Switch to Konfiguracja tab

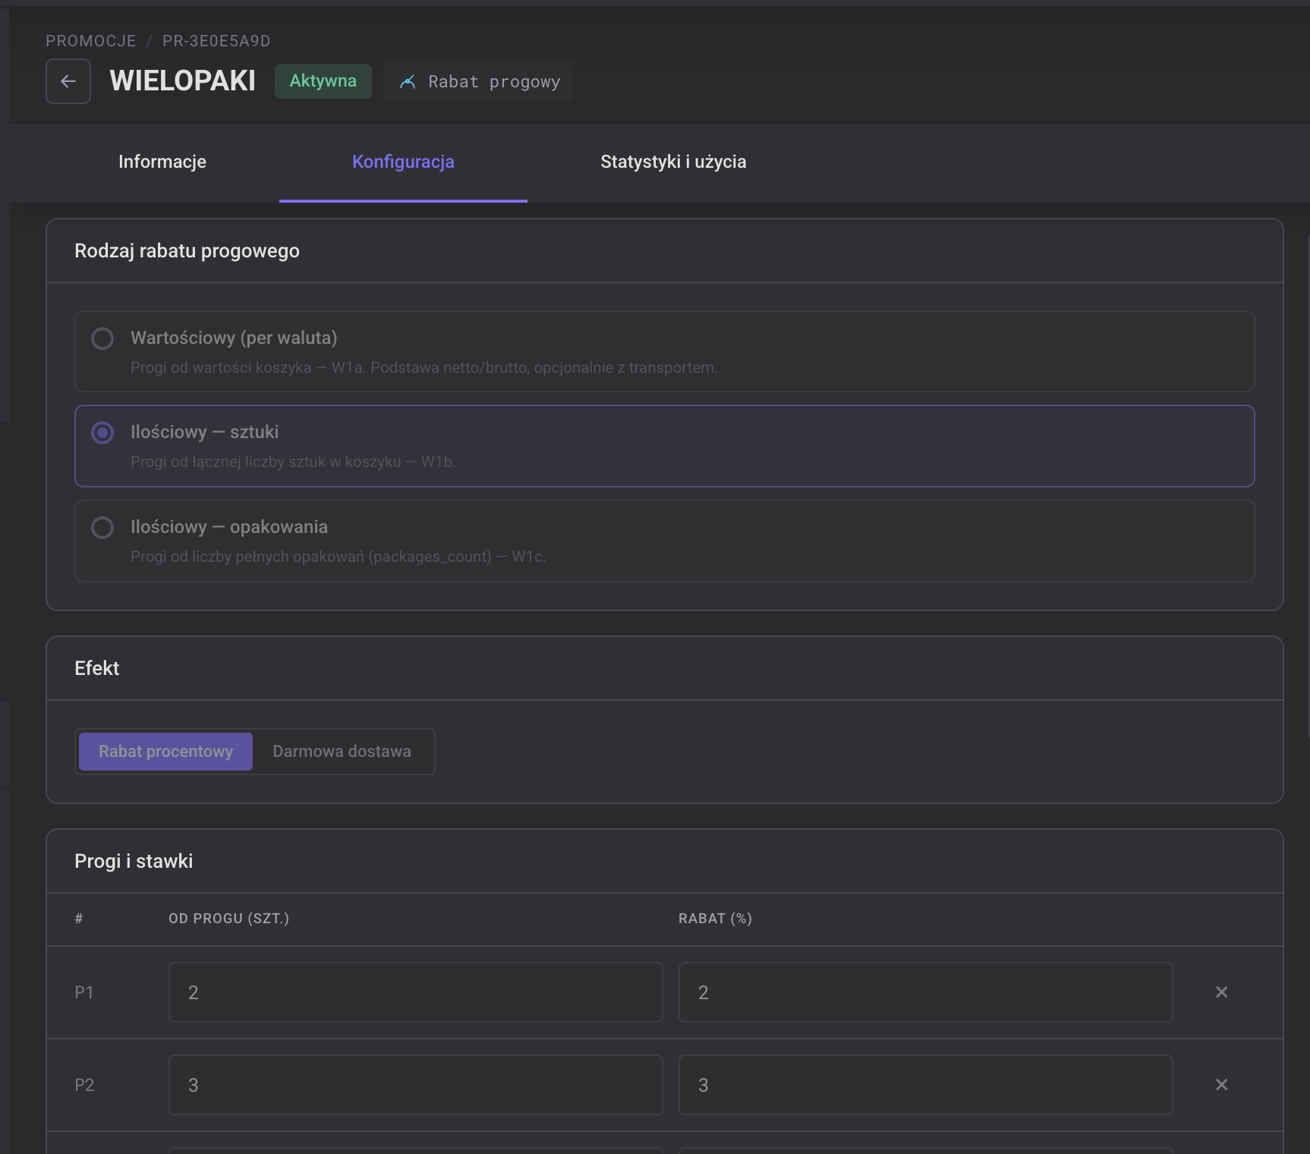point(403,162)
